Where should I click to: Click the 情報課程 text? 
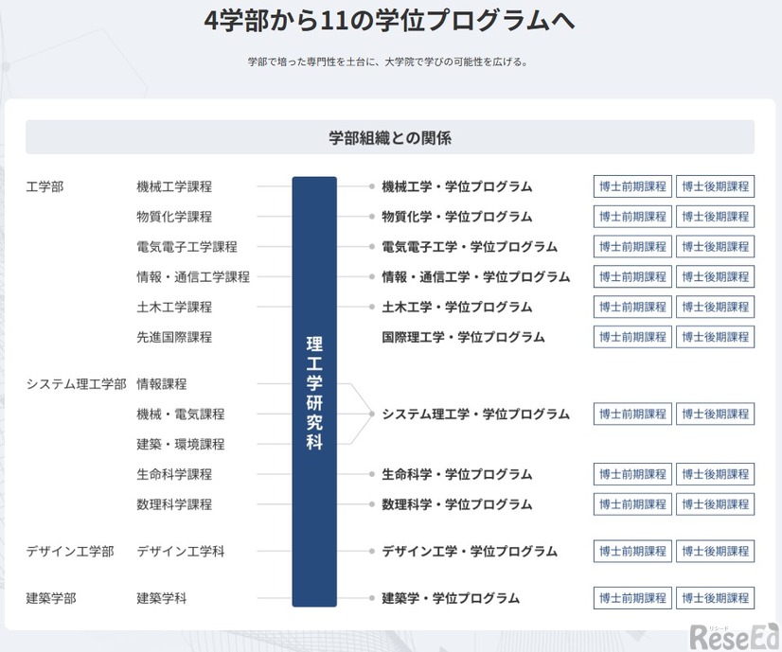pos(162,384)
